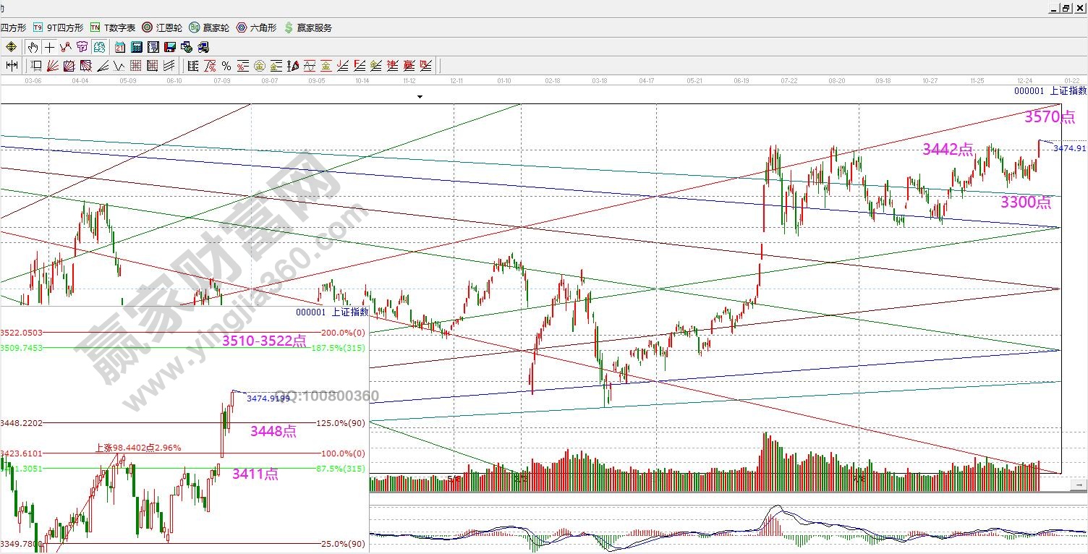
Task: Toggle the highlighted green chart mode icon
Action: (x=99, y=47)
